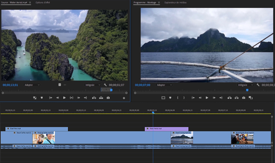
Task: Toggle safe margins in the Programme monitor
Action: [x=163, y=98]
